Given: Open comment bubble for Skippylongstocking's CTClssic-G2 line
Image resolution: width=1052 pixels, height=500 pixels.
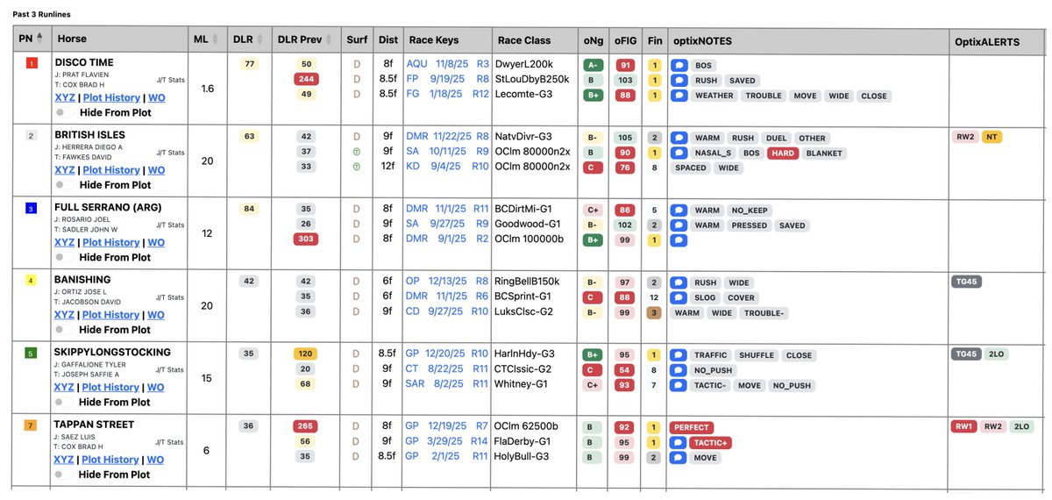Looking at the screenshot, I should click(679, 370).
